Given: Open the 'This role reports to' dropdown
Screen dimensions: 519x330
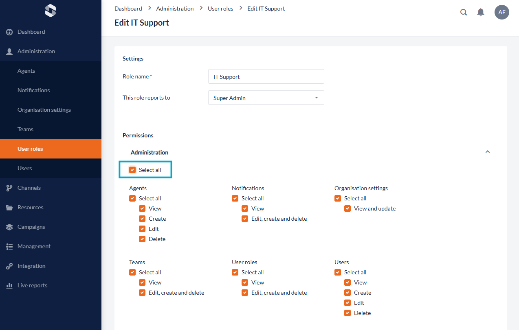Looking at the screenshot, I should 266,98.
